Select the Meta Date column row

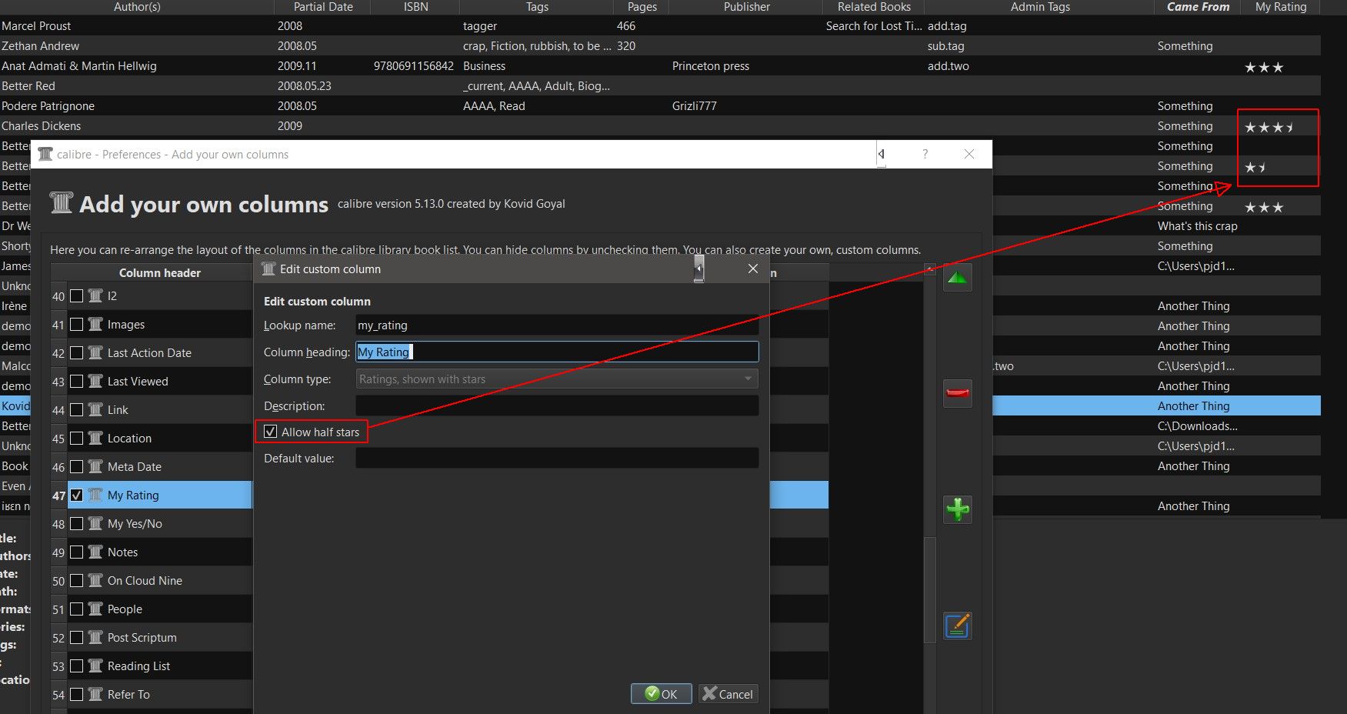click(x=160, y=466)
